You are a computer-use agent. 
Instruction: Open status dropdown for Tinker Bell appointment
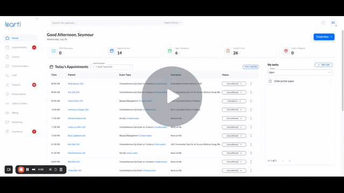click(x=234, y=170)
